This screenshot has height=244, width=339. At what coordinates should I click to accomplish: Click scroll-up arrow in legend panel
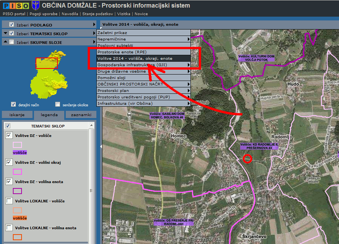pos(91,132)
